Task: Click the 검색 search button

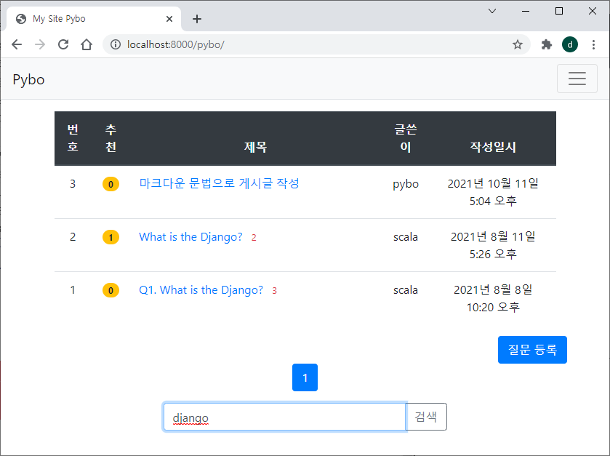Action: [x=426, y=417]
